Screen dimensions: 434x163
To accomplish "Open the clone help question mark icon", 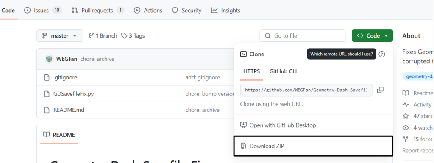I will [382, 54].
